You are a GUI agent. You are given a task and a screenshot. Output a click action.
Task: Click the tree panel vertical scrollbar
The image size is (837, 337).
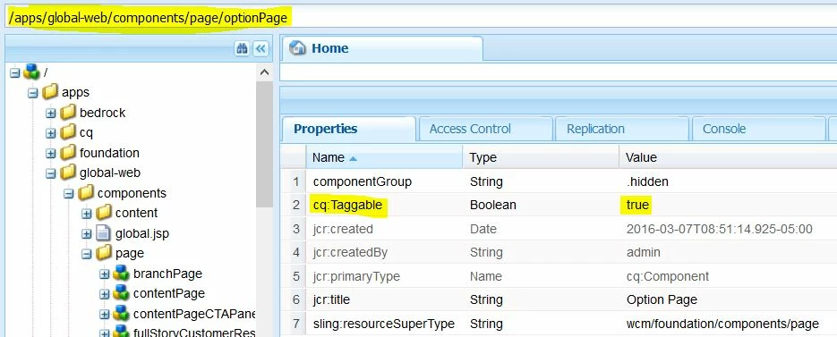pyautogui.click(x=264, y=144)
